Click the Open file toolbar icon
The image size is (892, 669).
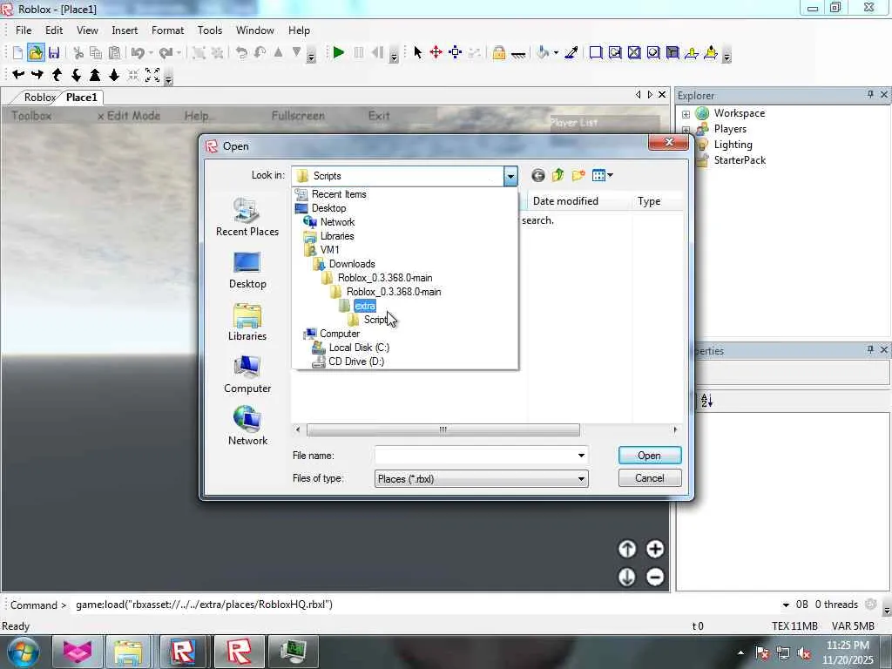click(x=35, y=53)
